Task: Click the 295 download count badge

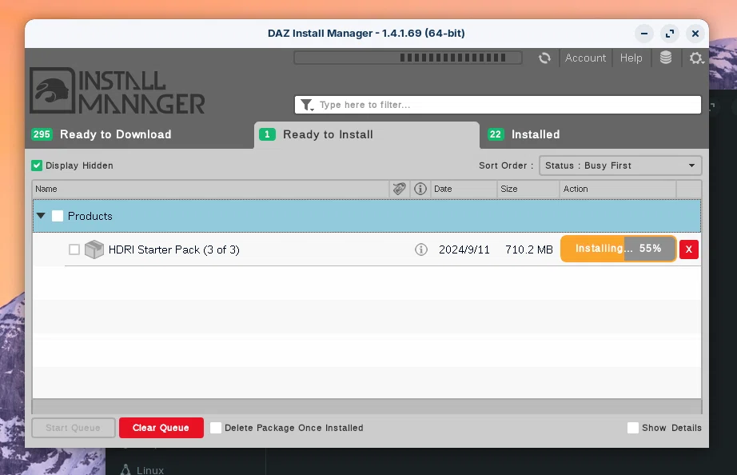Action: (x=42, y=134)
